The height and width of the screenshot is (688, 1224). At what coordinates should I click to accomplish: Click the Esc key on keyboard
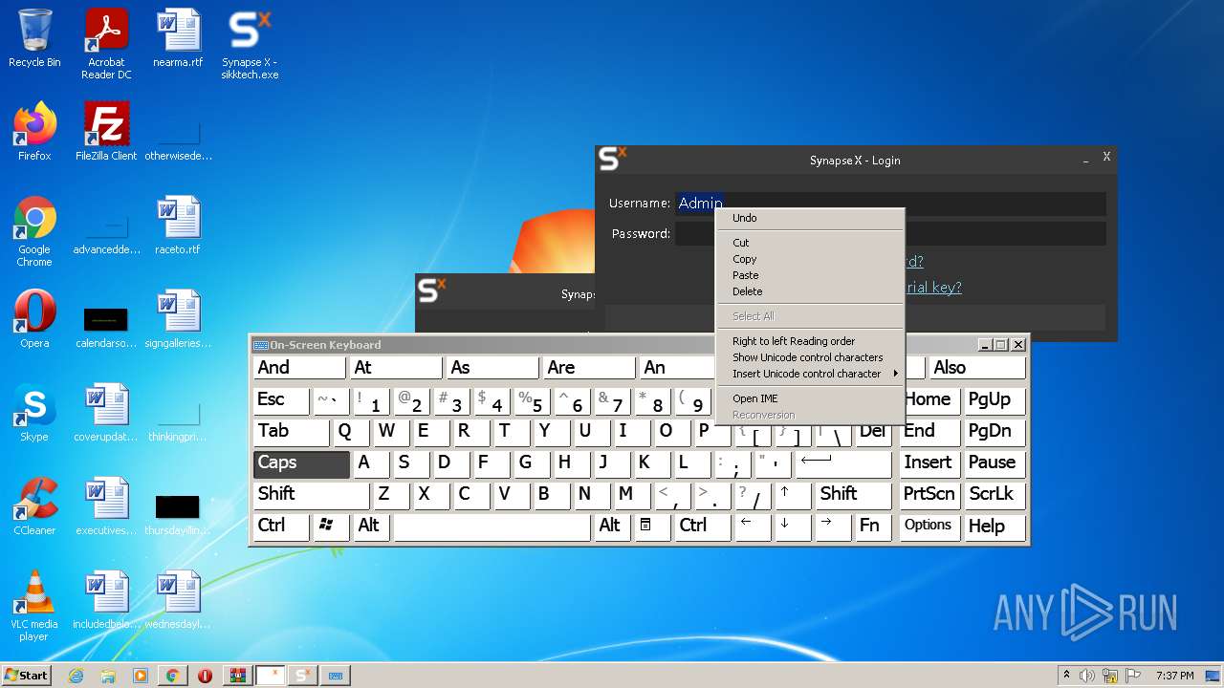(281, 400)
